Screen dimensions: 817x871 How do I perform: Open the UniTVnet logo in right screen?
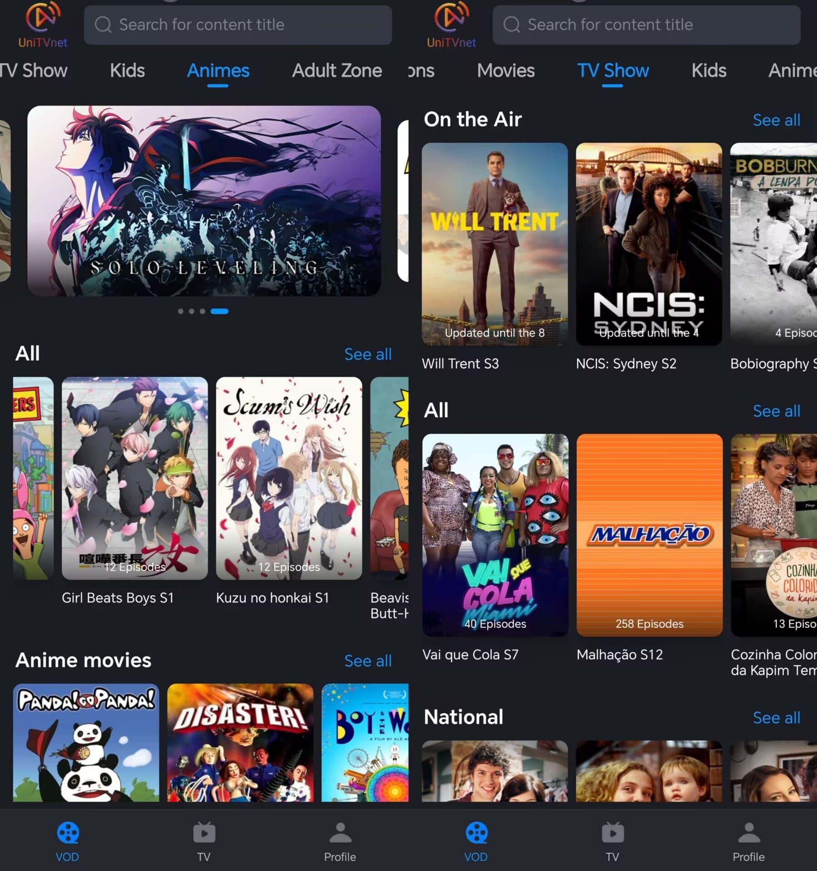(x=451, y=24)
